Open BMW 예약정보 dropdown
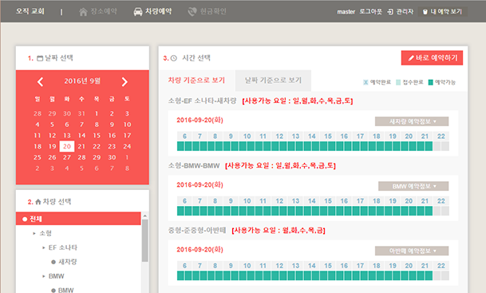 [413, 186]
